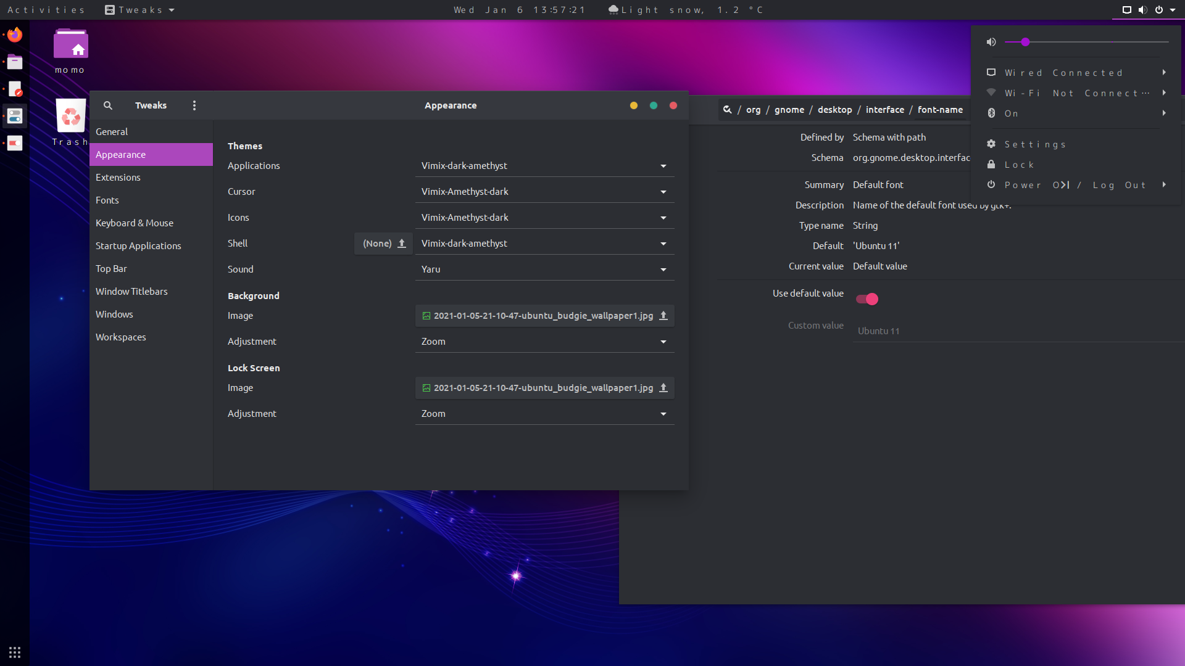This screenshot has width=1185, height=666.
Task: Open the Trash on the desktop
Action: (70, 116)
